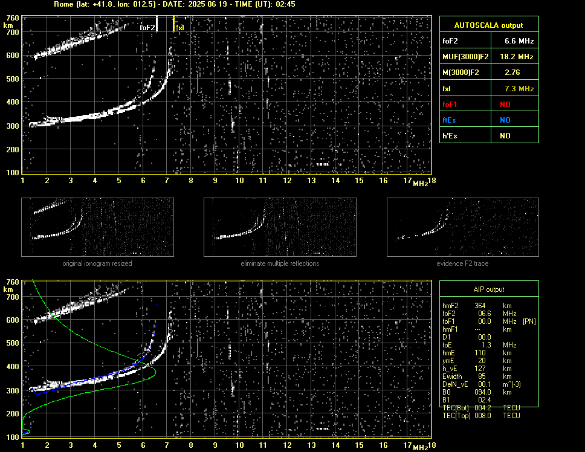Click the red 'NO' value for foF1
The height and width of the screenshot is (452, 585).
505,105
